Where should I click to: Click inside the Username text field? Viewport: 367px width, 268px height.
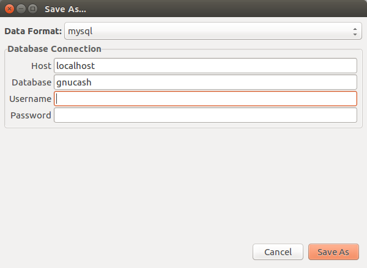pos(206,99)
